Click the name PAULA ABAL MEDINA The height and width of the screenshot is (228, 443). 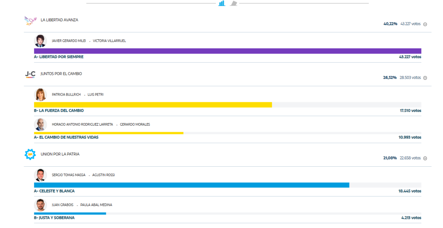coord(96,205)
